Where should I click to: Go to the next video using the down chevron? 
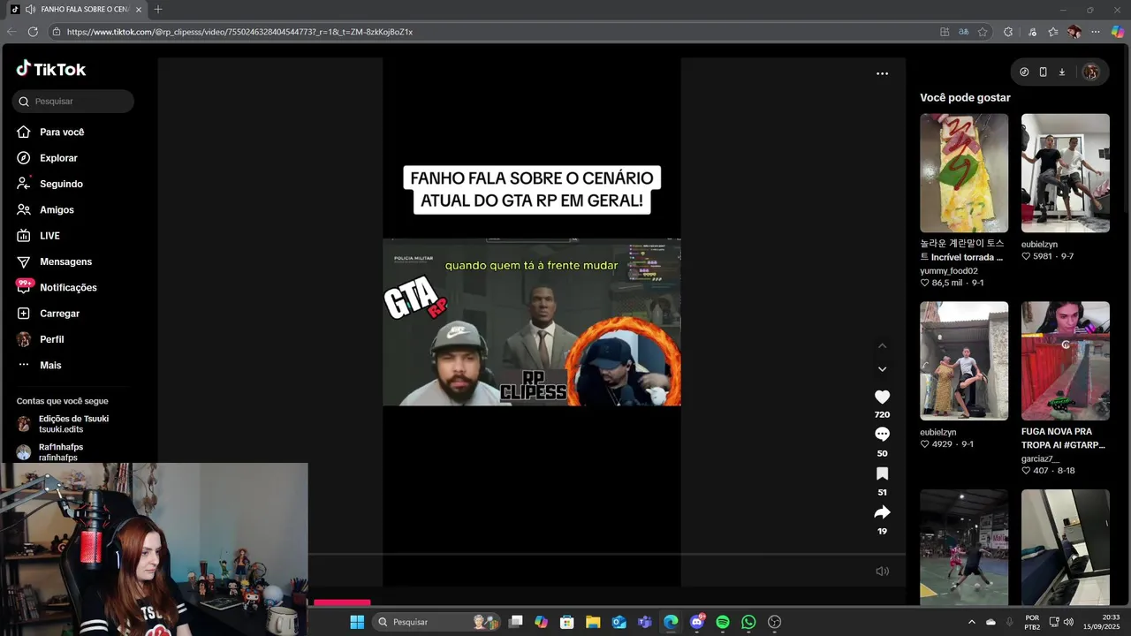tap(882, 369)
